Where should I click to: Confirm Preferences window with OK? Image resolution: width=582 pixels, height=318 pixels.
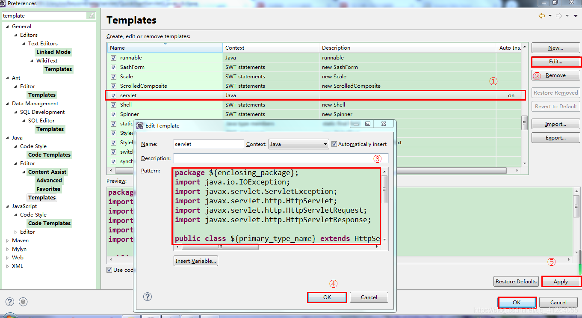tap(517, 302)
